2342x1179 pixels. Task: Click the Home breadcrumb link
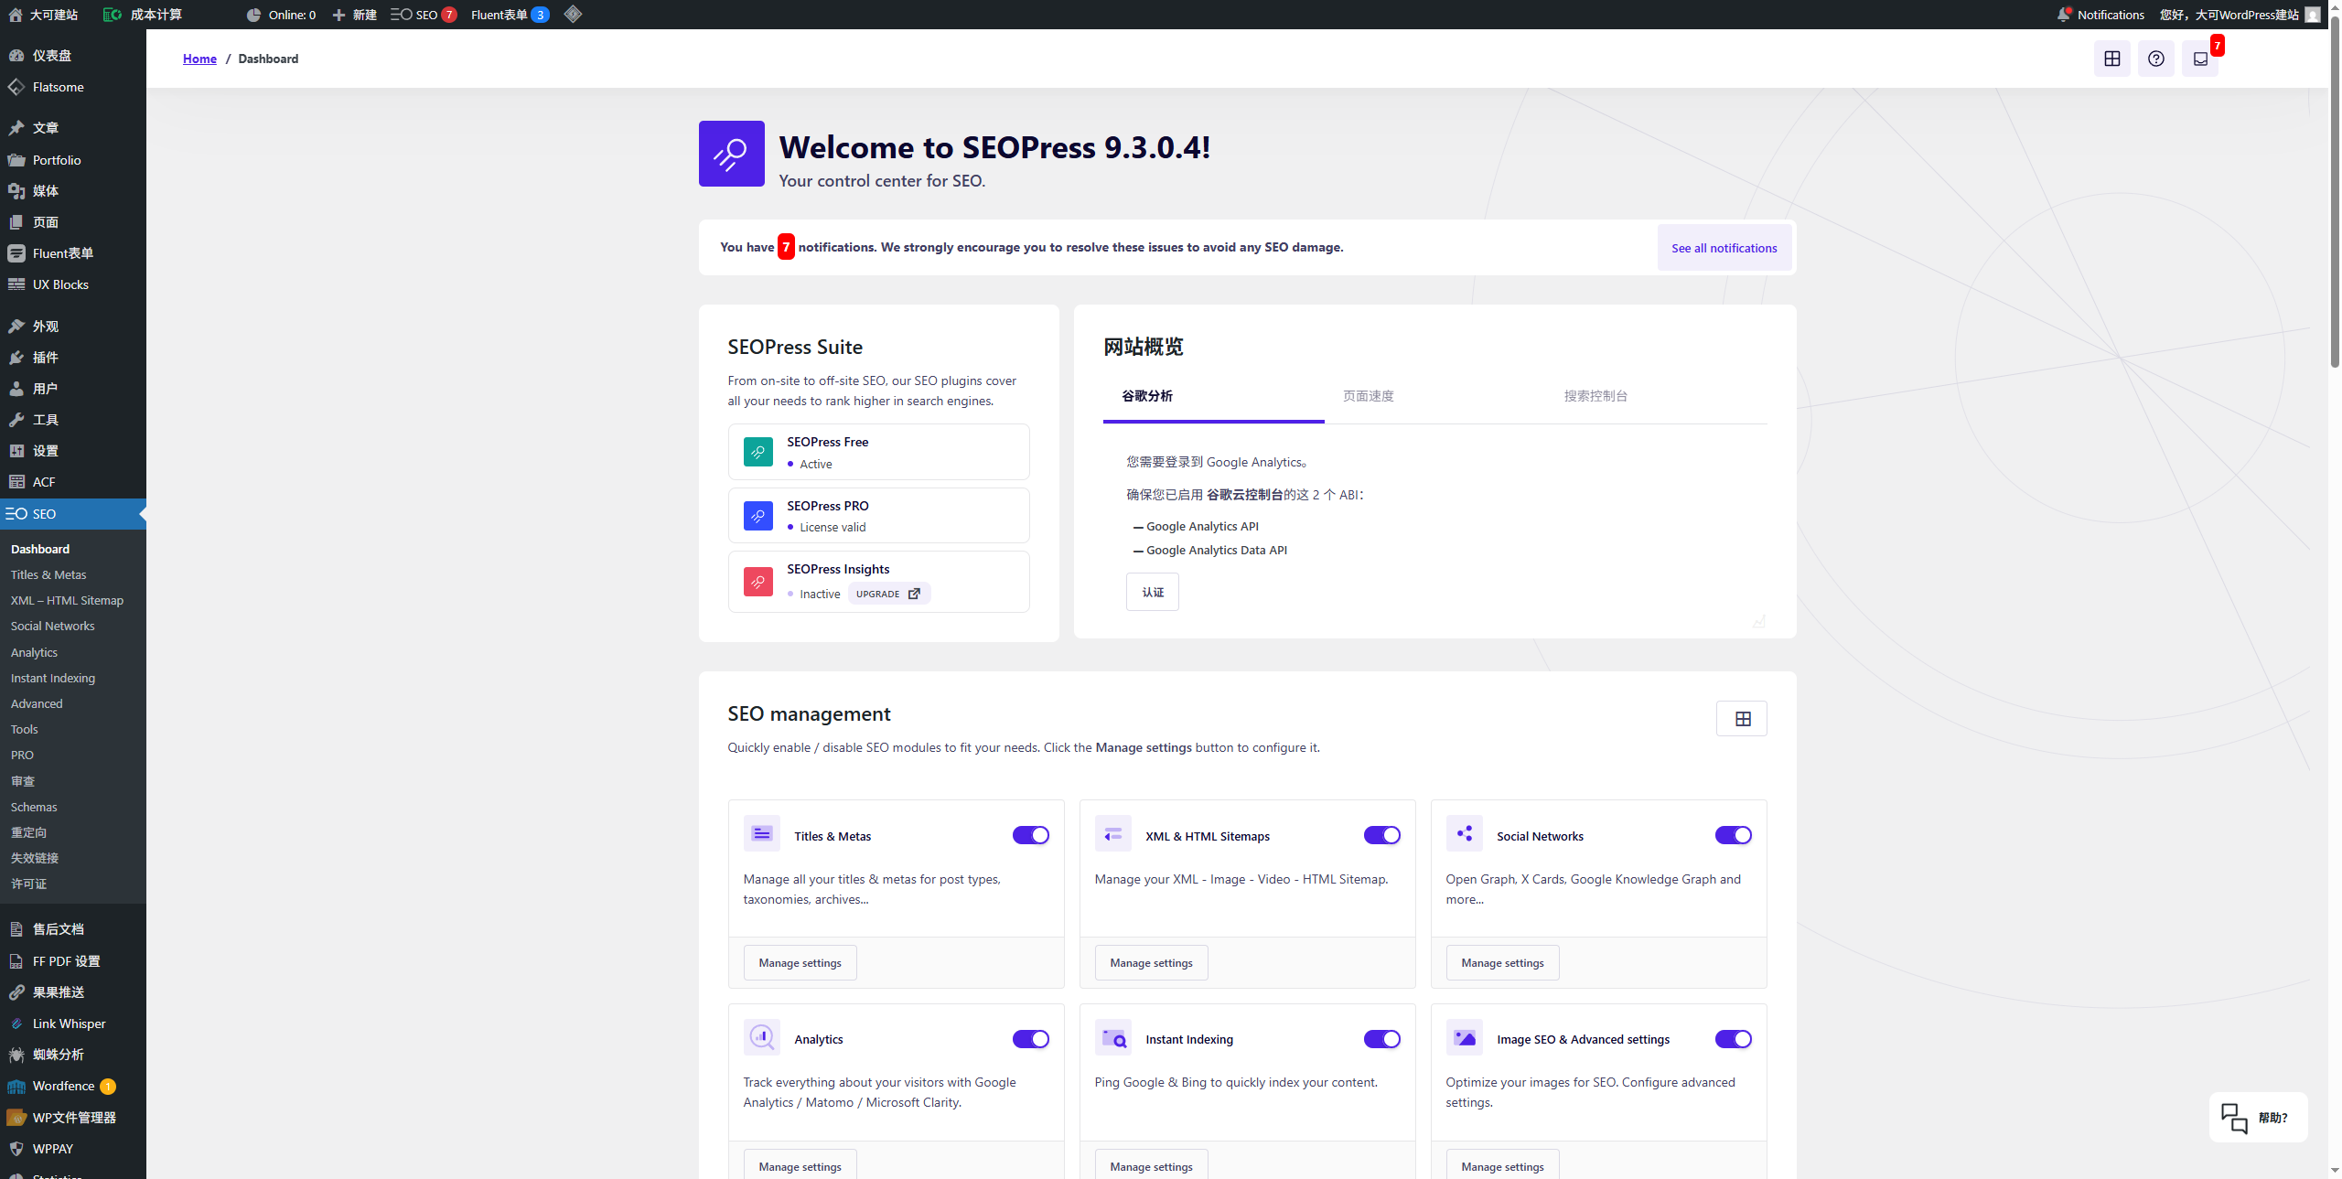coord(199,59)
